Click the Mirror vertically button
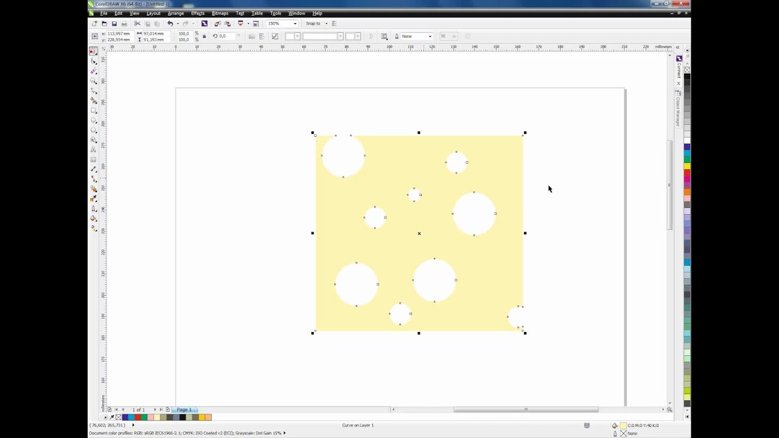The width and height of the screenshot is (779, 438). (261, 36)
